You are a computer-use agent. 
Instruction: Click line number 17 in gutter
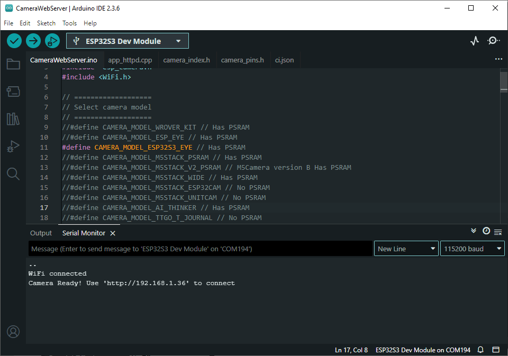(44, 208)
